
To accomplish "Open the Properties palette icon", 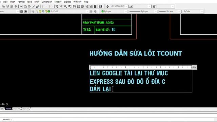I will click(x=75, y=6).
